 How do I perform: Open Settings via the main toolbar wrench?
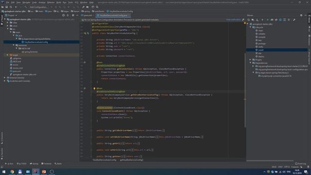point(83,7)
